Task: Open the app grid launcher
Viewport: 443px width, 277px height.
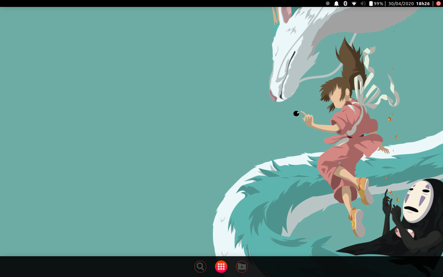Action: coord(221,267)
